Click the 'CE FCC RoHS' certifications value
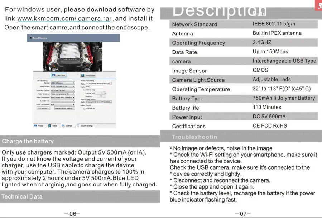This screenshot has height=218, width=322. tap(270, 125)
